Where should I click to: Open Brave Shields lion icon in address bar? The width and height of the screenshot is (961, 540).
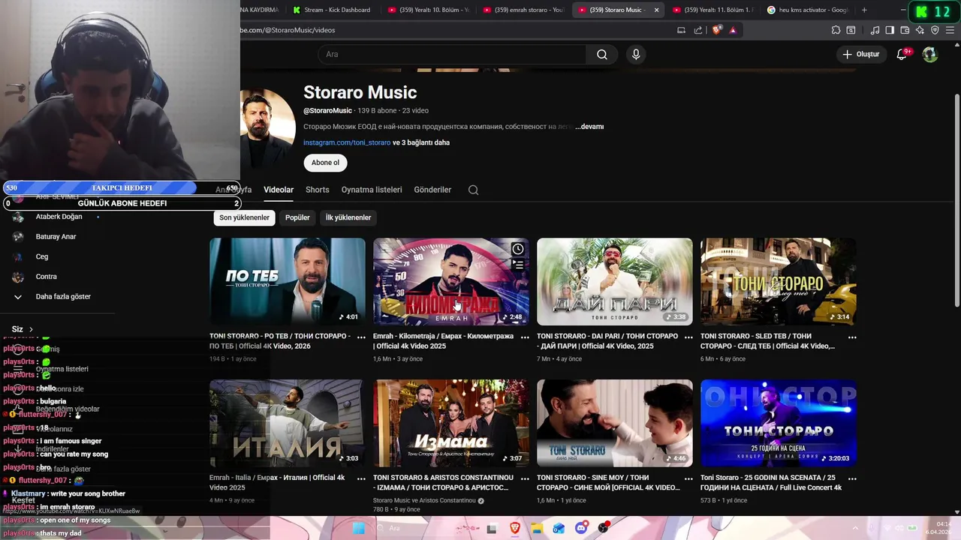(716, 30)
